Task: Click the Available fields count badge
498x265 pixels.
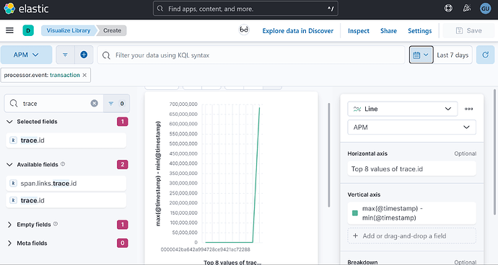Action: click(123, 164)
